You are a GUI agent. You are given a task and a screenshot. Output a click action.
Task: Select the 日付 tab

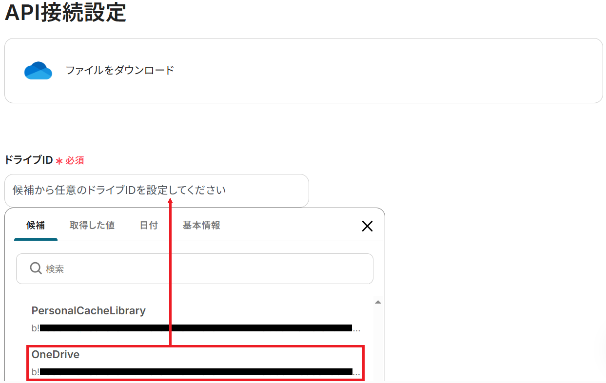click(149, 225)
